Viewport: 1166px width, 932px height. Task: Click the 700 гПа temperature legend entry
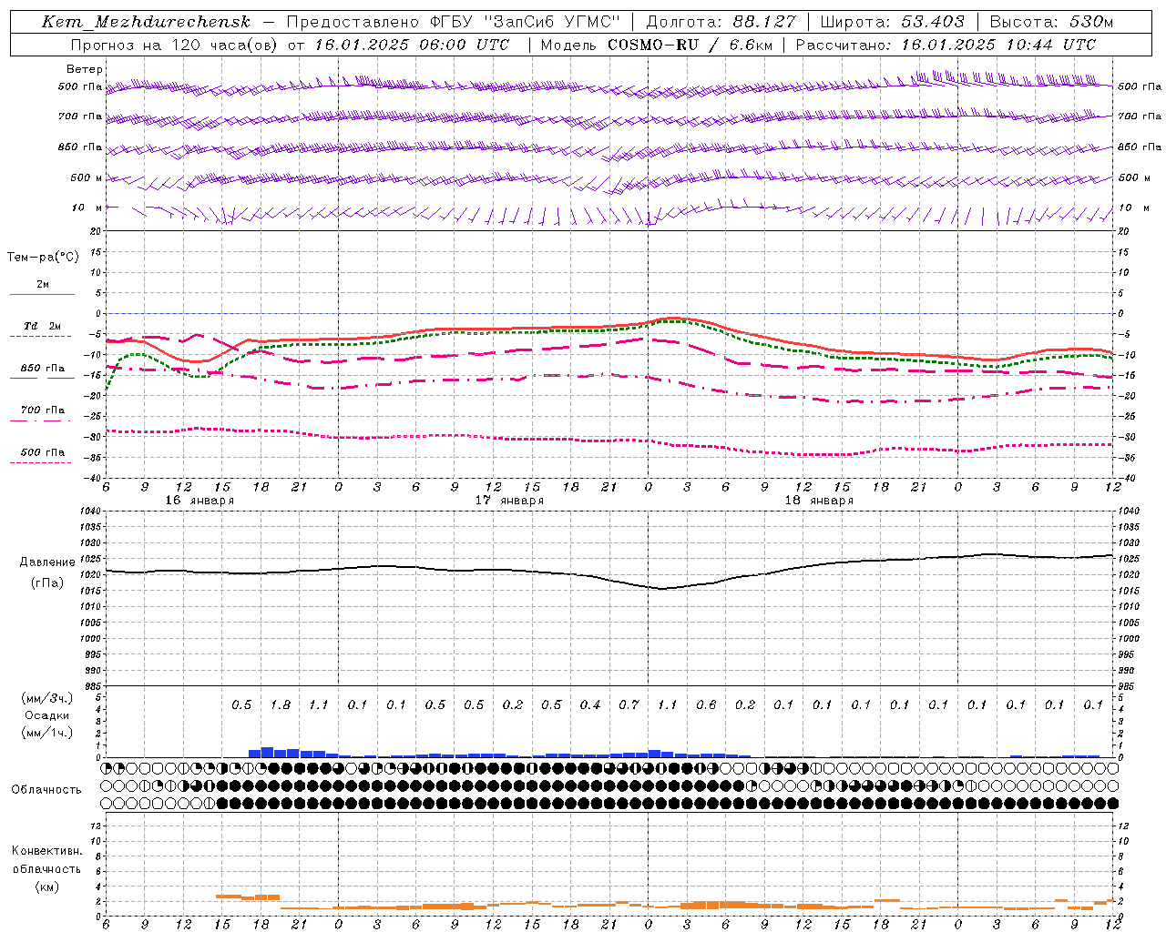(x=43, y=410)
